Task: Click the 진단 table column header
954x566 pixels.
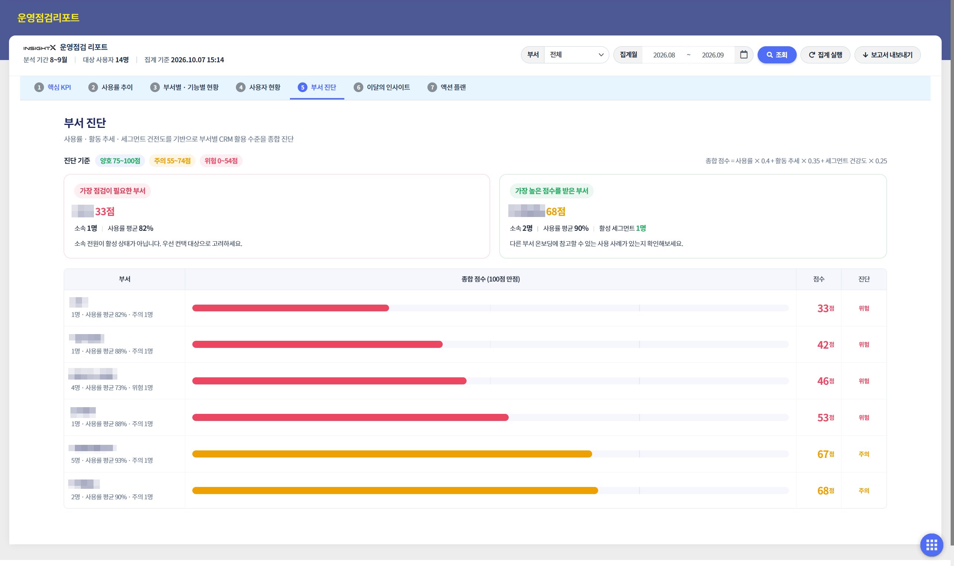Action: click(864, 279)
